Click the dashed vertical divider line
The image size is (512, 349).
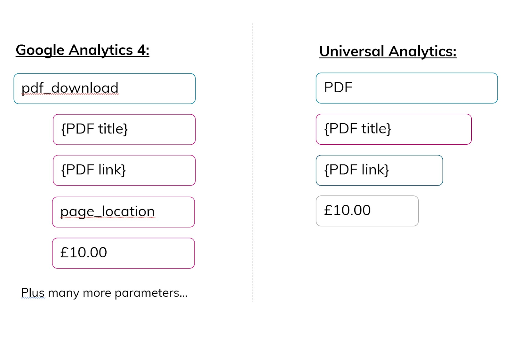click(253, 162)
